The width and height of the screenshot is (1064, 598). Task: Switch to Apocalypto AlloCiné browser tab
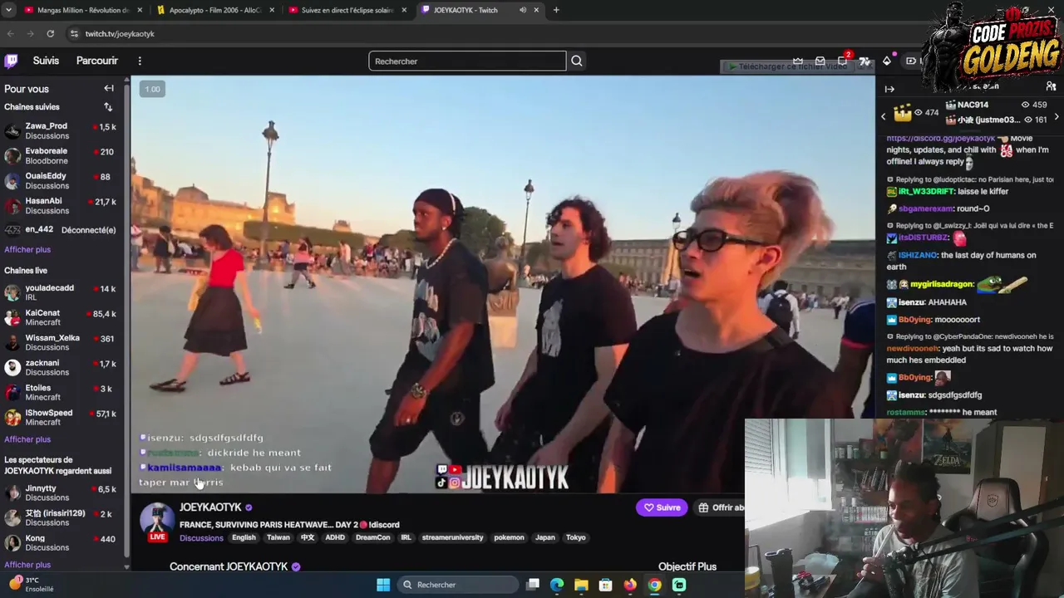[x=214, y=10]
